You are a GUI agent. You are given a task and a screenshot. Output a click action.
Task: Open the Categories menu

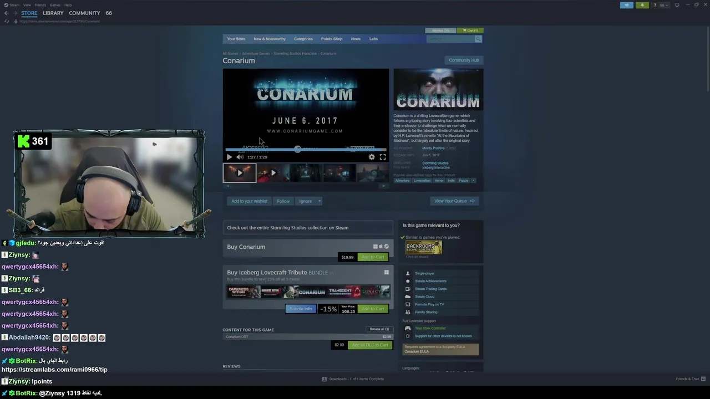click(x=303, y=39)
